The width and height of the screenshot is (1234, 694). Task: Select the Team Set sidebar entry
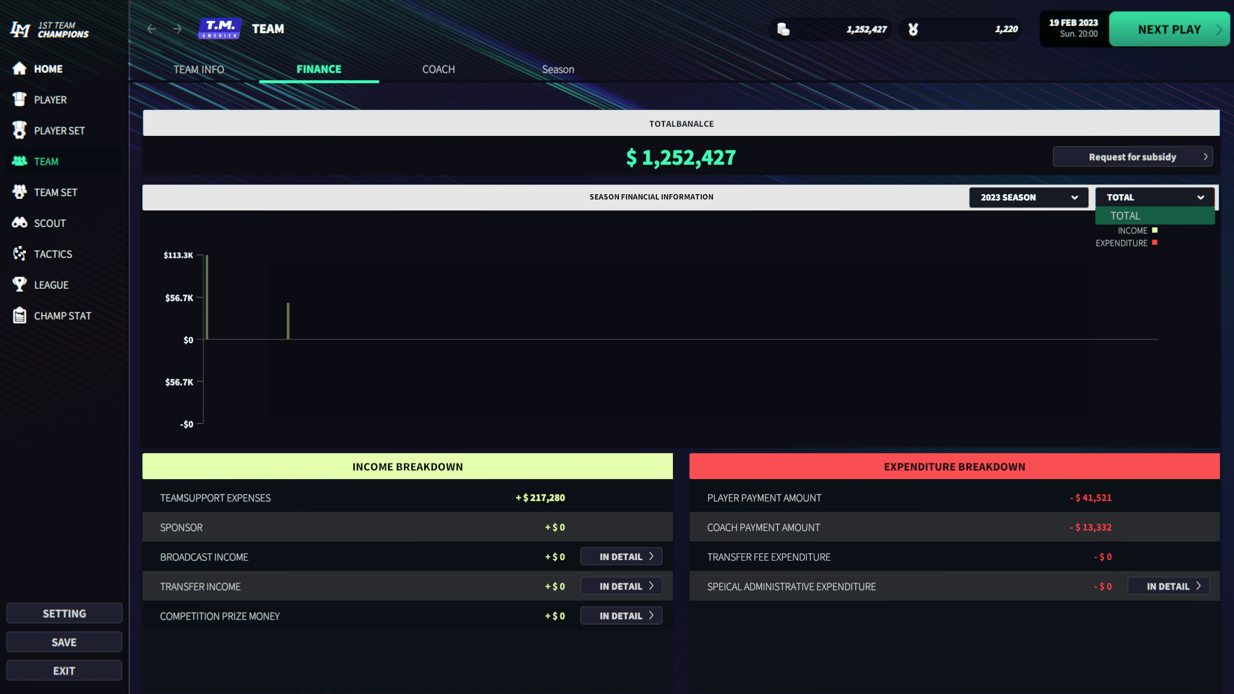pyautogui.click(x=55, y=192)
